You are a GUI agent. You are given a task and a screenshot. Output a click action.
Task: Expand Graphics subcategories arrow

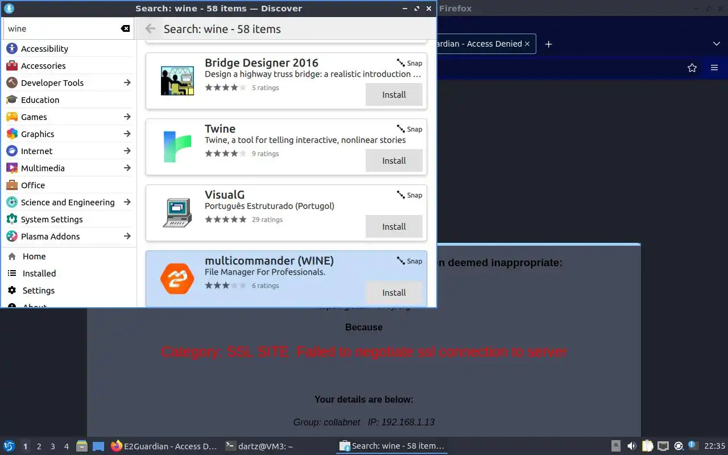[x=127, y=134]
